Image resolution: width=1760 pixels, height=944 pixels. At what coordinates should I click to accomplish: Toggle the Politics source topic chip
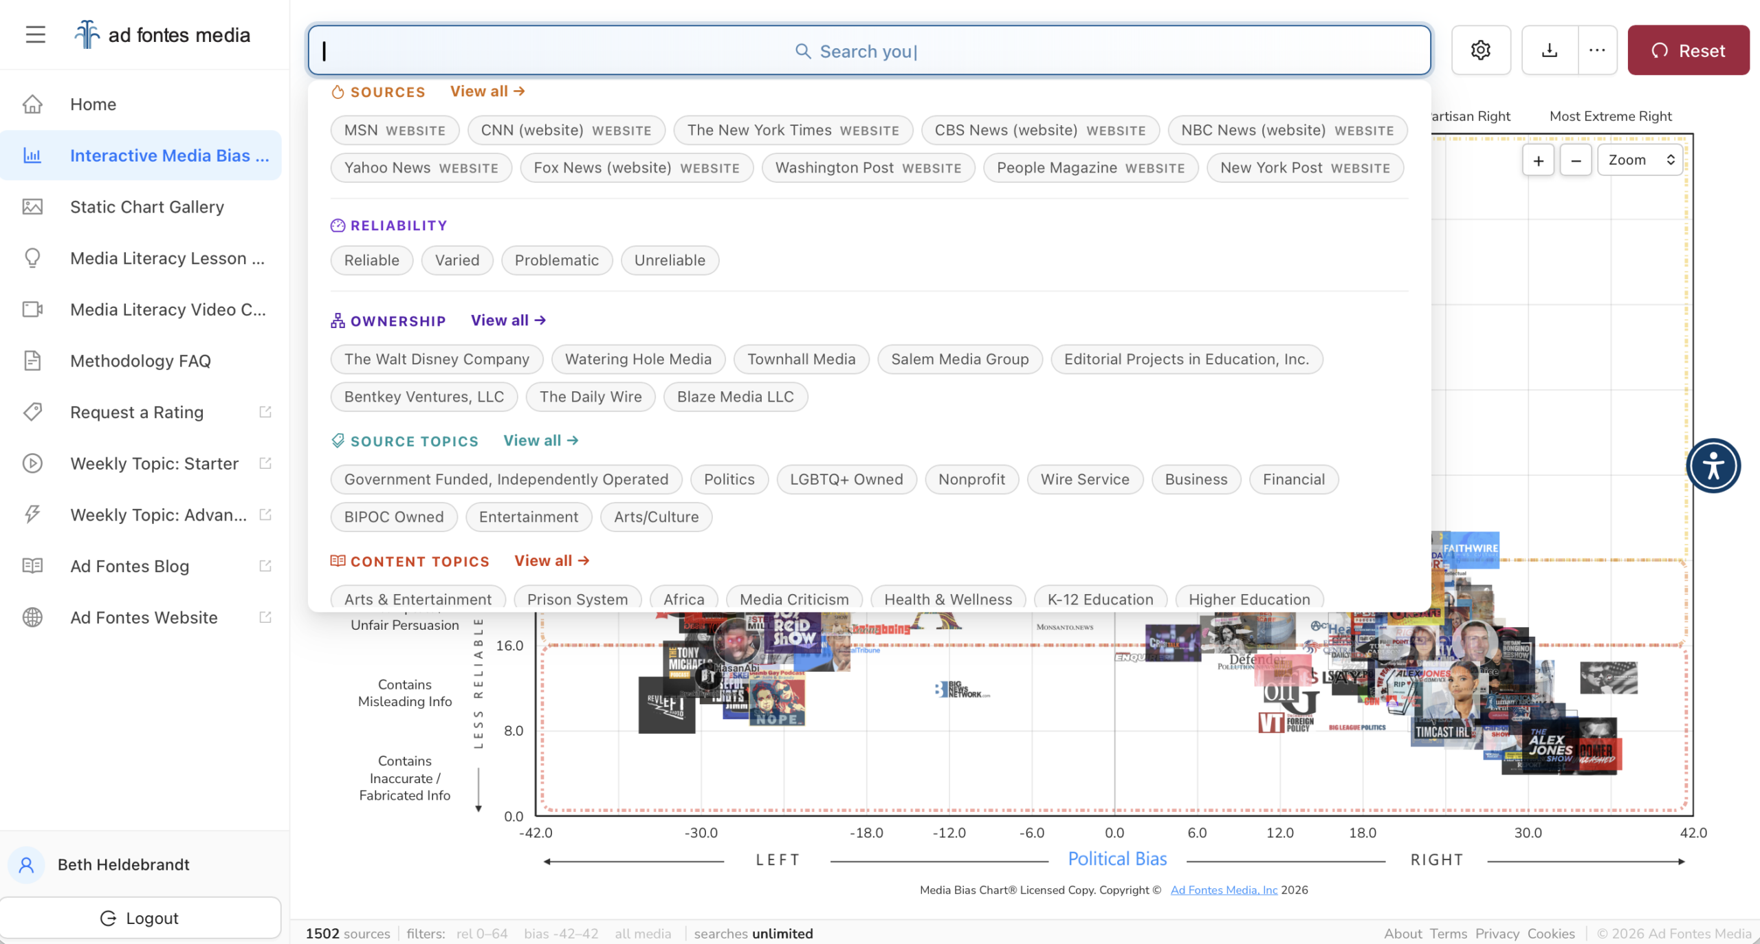tap(729, 479)
